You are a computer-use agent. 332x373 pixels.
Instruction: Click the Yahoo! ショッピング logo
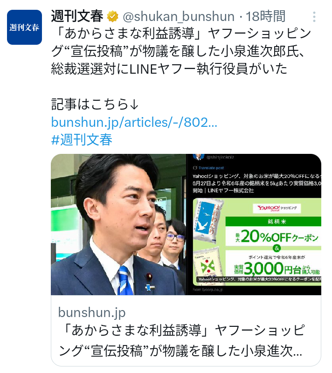coord(277,208)
